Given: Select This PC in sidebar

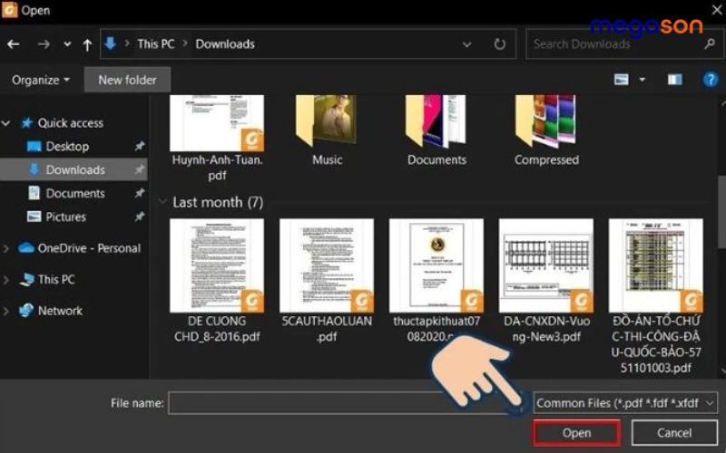Looking at the screenshot, I should pyautogui.click(x=56, y=279).
